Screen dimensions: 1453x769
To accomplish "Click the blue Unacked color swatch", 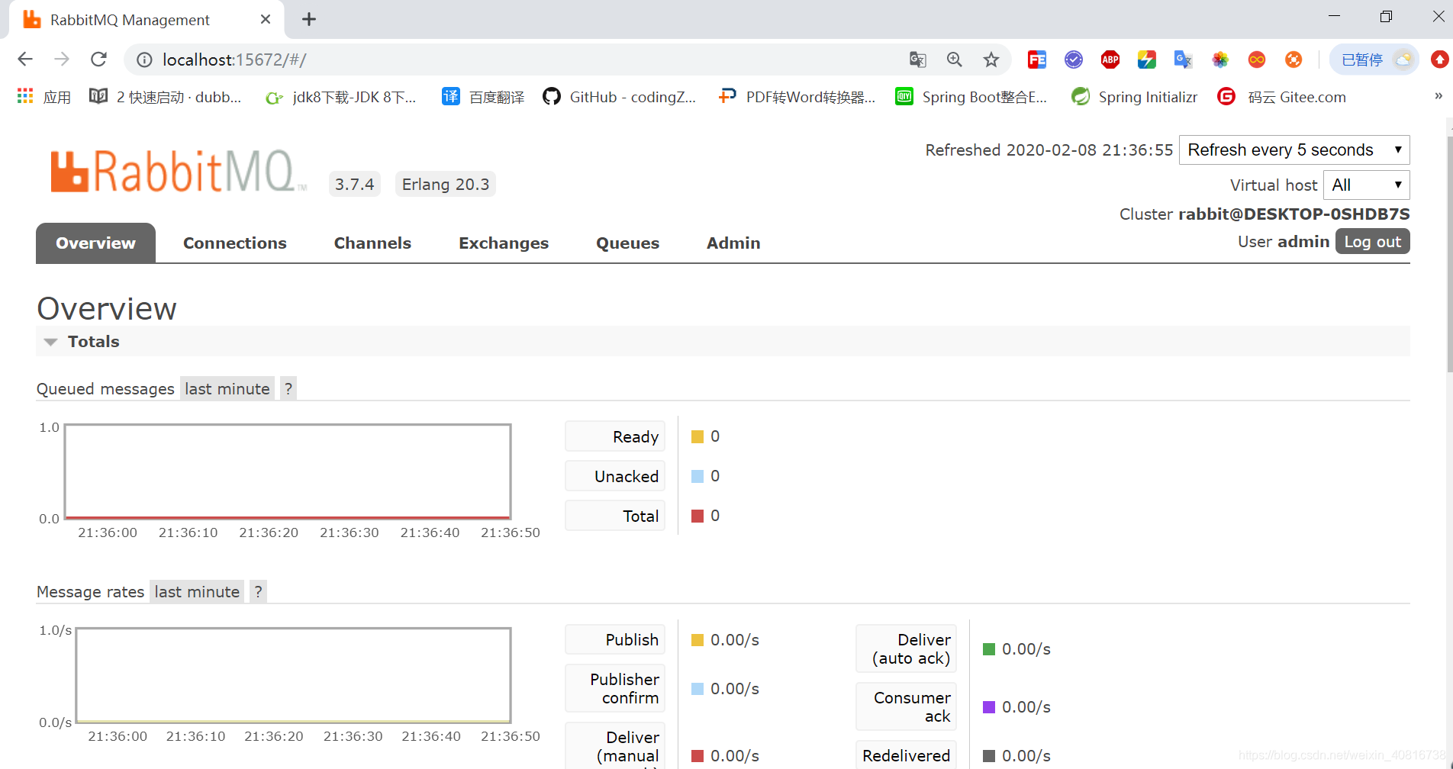I will tap(697, 477).
